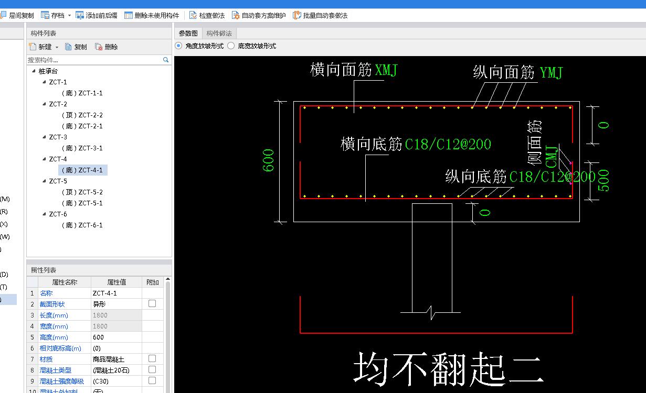Click the 纵向底筋 C18/C12@200 value
646x393 pixels.
tap(553, 177)
